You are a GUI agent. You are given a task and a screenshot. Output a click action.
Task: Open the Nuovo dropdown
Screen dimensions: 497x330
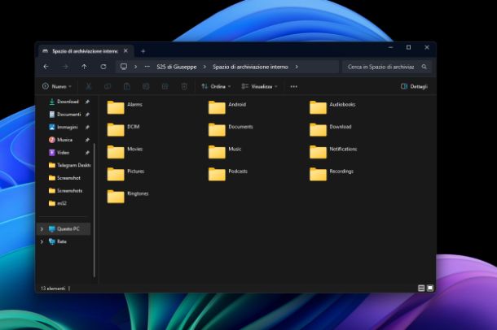(56, 86)
